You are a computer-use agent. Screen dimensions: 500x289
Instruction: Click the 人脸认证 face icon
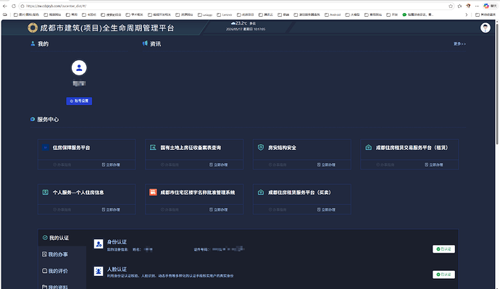(99, 271)
